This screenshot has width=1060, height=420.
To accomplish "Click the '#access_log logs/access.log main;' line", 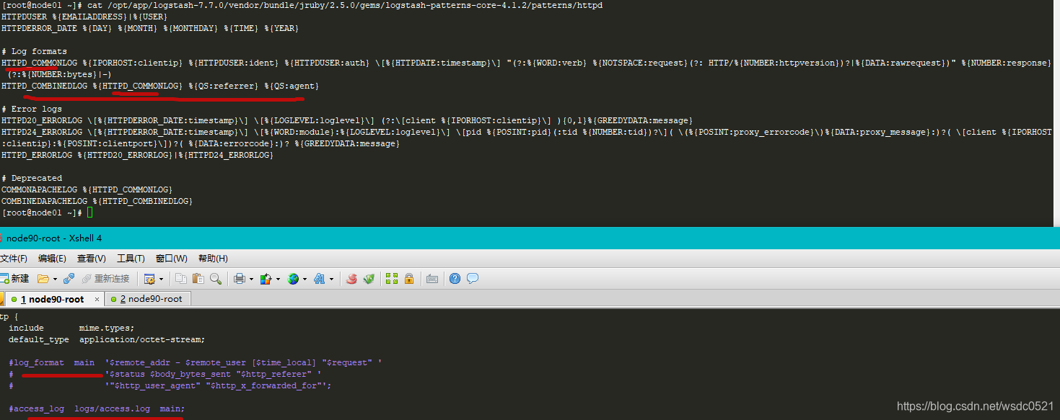I will point(97,408).
